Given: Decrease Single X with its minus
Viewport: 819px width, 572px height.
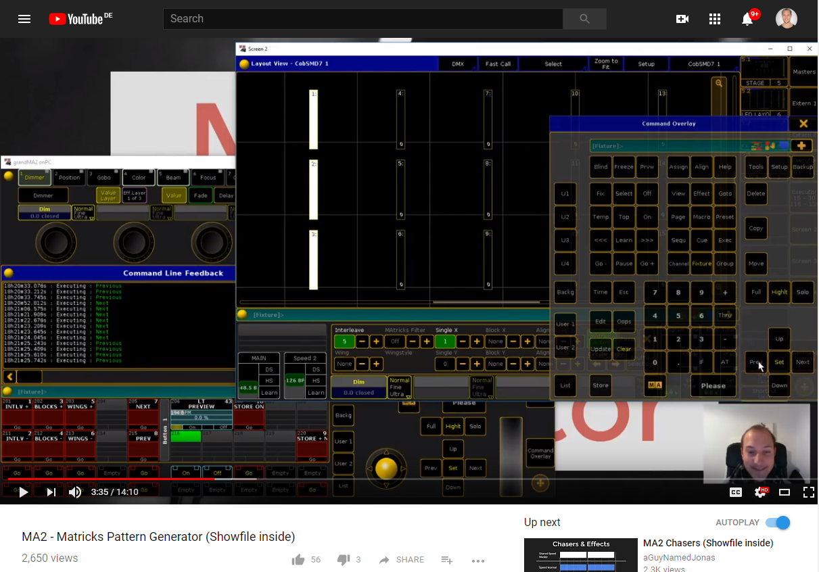Looking at the screenshot, I should click(x=463, y=341).
